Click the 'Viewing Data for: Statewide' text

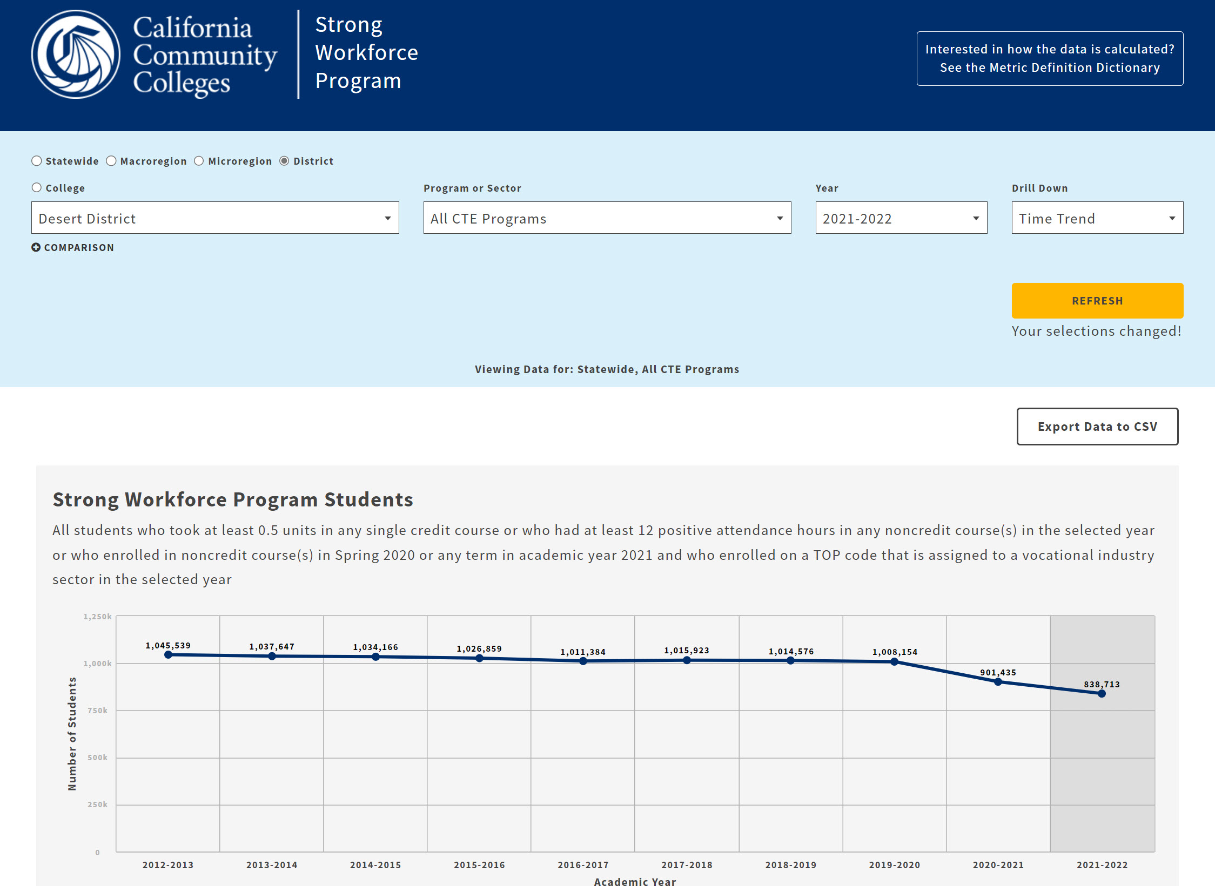(x=607, y=369)
